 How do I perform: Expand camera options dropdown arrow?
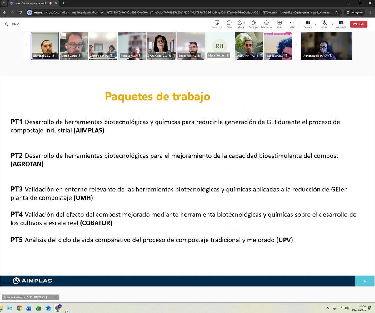pos(315,24)
